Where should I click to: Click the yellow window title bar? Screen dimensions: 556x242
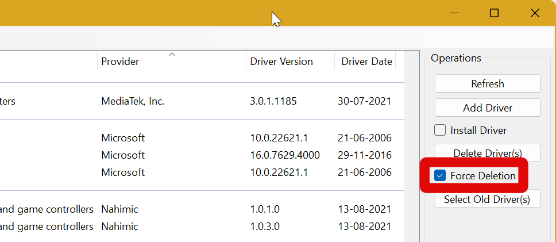172,13
